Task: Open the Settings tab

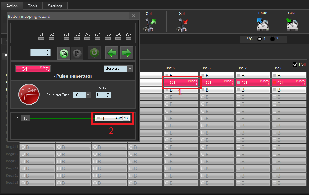Action: pyautogui.click(x=55, y=6)
